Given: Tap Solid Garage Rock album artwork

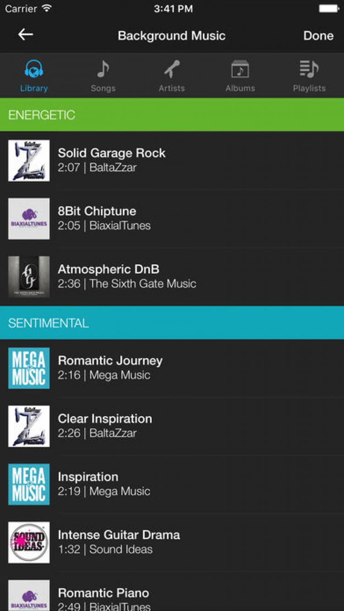Looking at the screenshot, I should coord(29,161).
